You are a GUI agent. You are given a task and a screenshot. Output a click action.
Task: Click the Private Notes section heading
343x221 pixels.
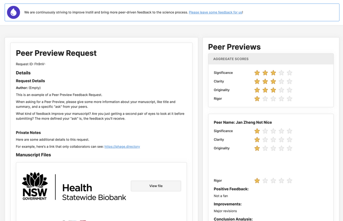[x=28, y=133]
